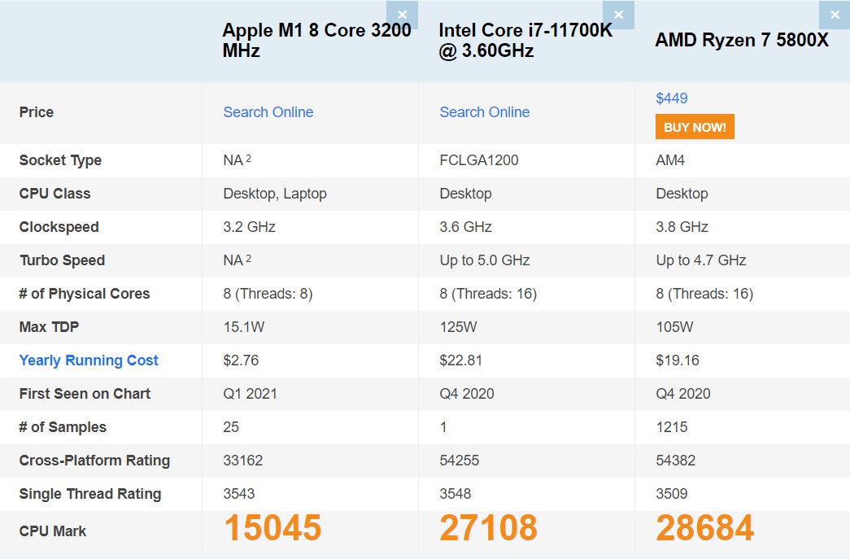Click the 25 samples value
This screenshot has height=559, width=850.
pyautogui.click(x=231, y=427)
